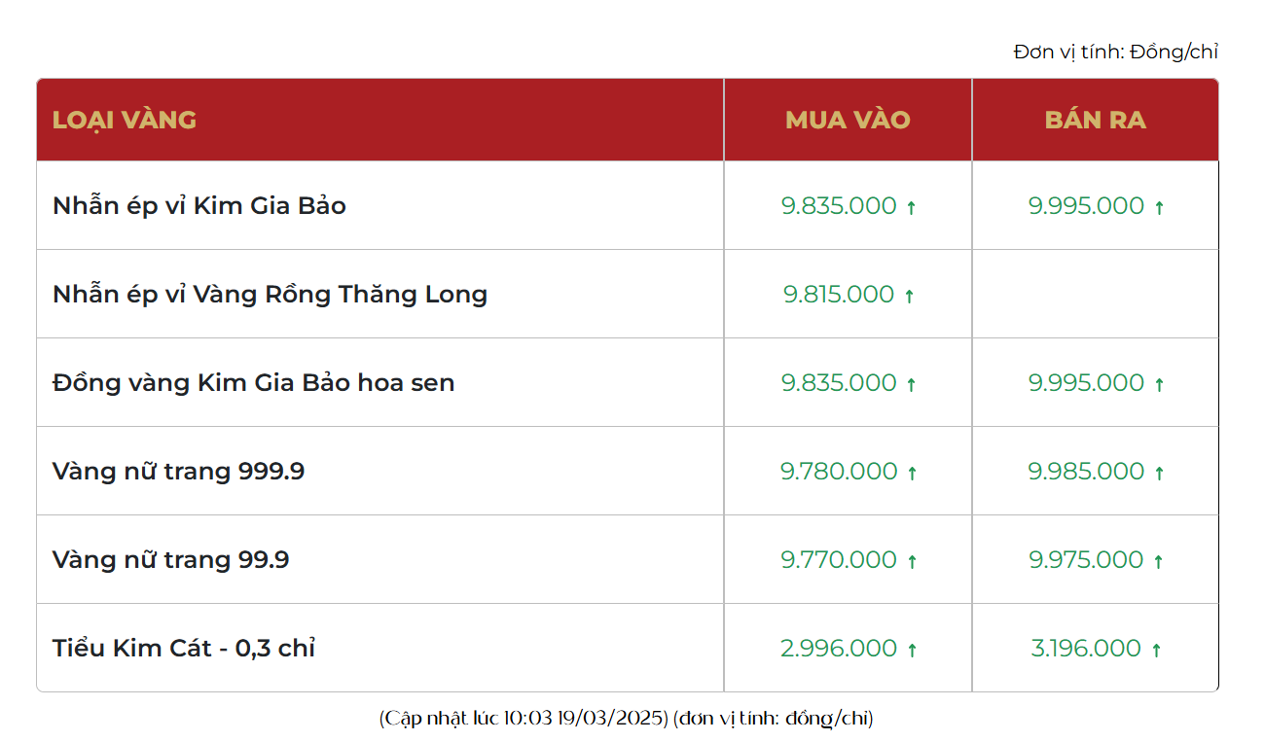Click up arrow beside Kim Gia Bảo ring sell price
This screenshot has width=1265, height=742.
coord(1159,207)
